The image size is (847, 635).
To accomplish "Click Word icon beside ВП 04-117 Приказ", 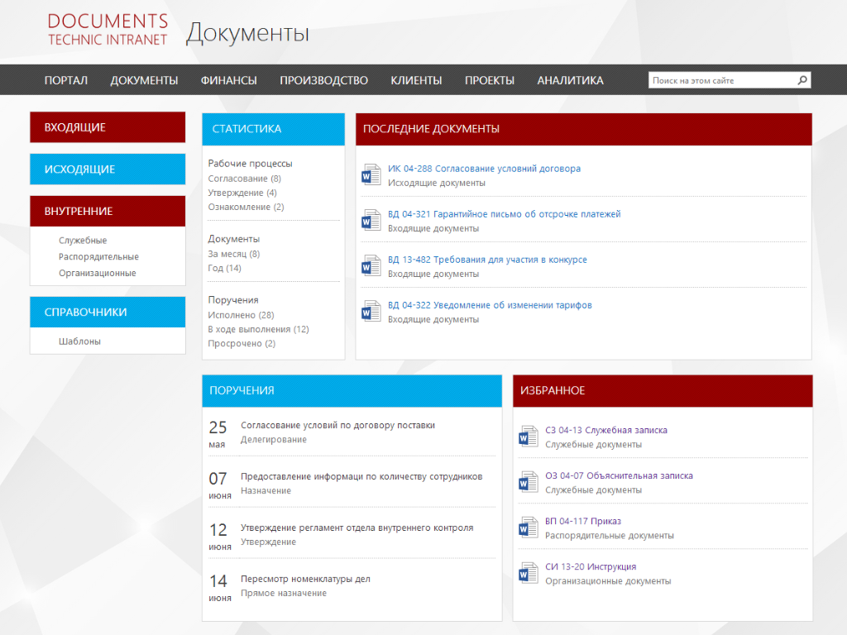I will [528, 528].
